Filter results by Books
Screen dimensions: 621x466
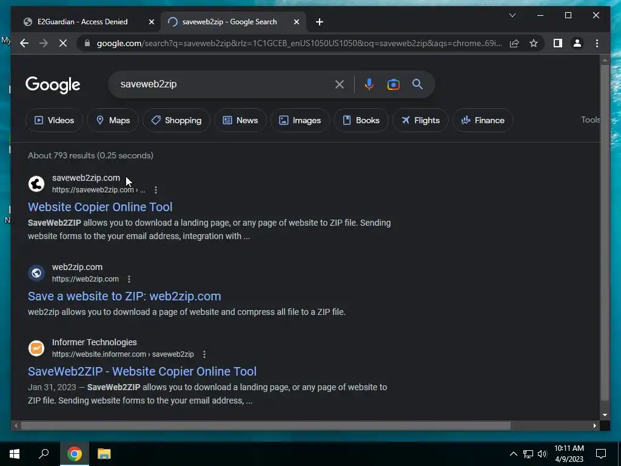361,120
